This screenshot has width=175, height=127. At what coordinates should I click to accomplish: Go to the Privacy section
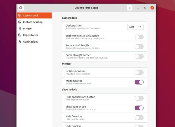(x=34, y=29)
